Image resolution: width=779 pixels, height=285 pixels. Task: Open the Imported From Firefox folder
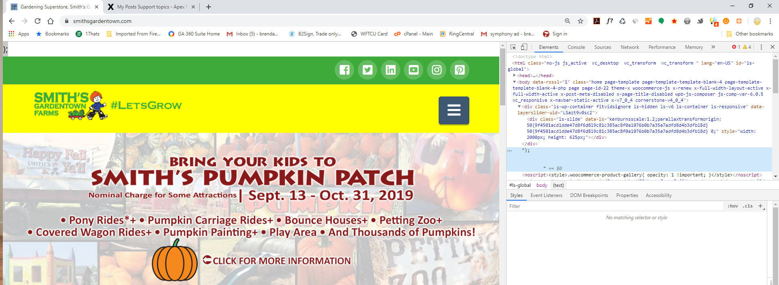coord(133,34)
